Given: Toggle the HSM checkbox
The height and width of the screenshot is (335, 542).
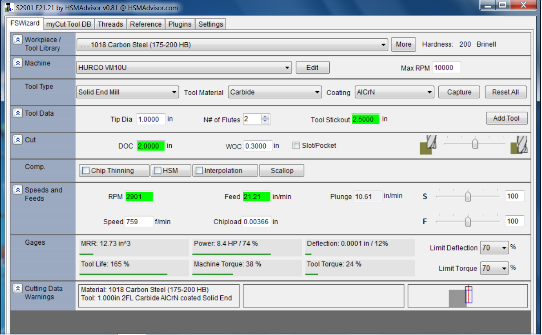Looking at the screenshot, I should pyautogui.click(x=157, y=171).
